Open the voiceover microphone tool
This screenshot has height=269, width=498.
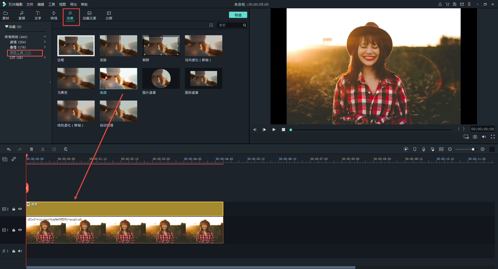click(424, 149)
